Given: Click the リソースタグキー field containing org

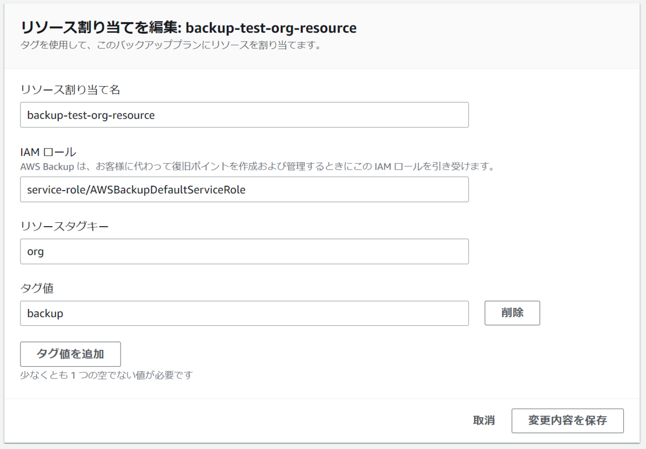Looking at the screenshot, I should [244, 251].
